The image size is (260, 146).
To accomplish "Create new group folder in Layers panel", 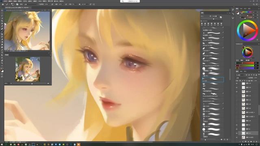I will (x=251, y=142).
